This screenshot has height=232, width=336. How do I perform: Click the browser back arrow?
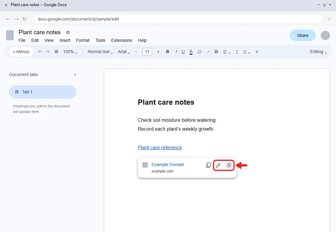[8, 19]
